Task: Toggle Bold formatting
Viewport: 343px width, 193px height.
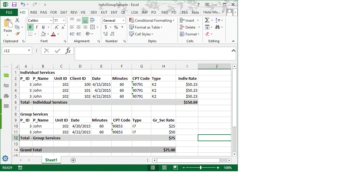Action: click(30, 27)
